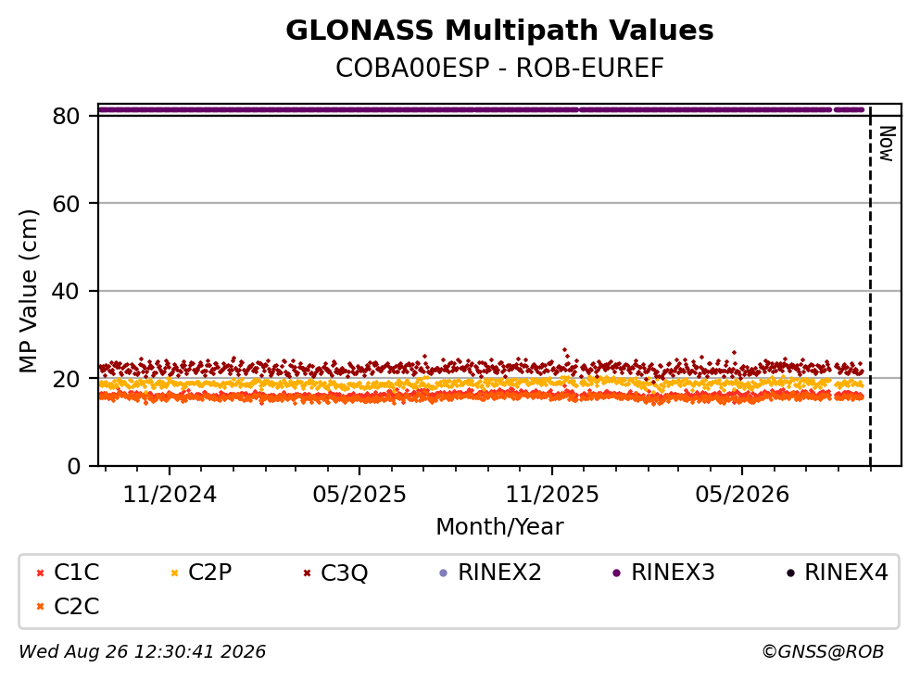Click the RINEX2 legend dot
Viewport: 920px width, 680px height.
click(444, 573)
